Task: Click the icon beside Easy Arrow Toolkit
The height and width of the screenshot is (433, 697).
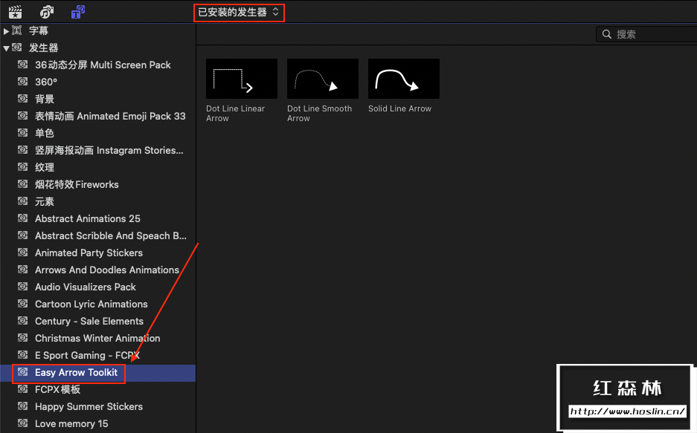Action: click(x=22, y=372)
